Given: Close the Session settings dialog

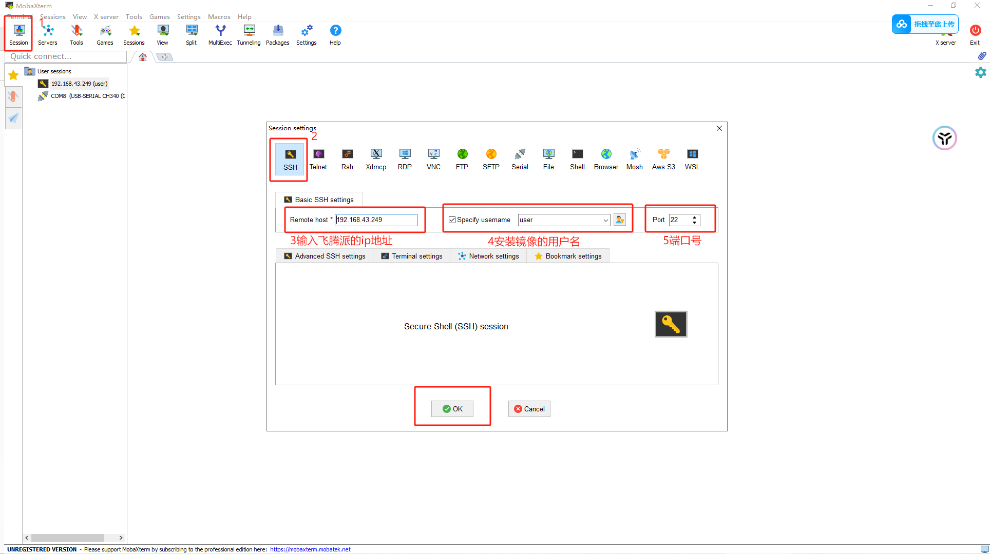Looking at the screenshot, I should pyautogui.click(x=719, y=128).
